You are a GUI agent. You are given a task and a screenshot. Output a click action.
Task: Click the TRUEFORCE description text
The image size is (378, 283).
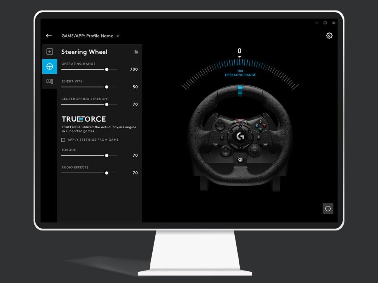click(x=99, y=129)
